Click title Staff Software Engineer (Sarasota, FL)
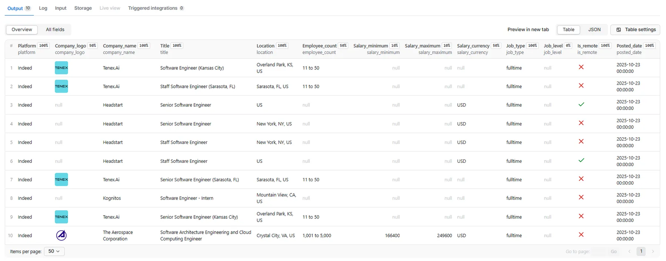The width and height of the screenshot is (666, 261). [198, 86]
